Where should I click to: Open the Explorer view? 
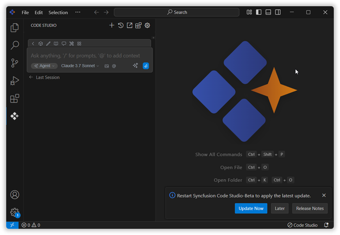[x=14, y=27]
